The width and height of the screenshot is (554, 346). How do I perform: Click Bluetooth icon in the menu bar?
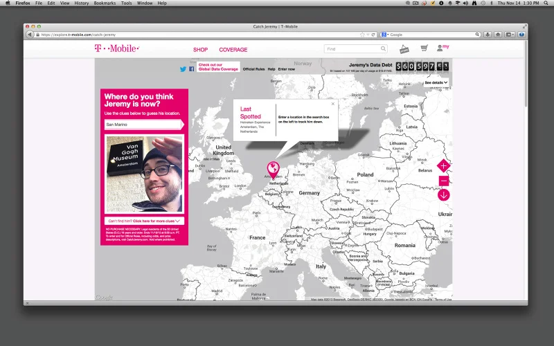492,3
